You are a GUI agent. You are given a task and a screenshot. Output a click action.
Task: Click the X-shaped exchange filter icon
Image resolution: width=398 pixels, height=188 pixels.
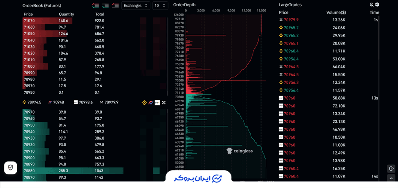164,103
